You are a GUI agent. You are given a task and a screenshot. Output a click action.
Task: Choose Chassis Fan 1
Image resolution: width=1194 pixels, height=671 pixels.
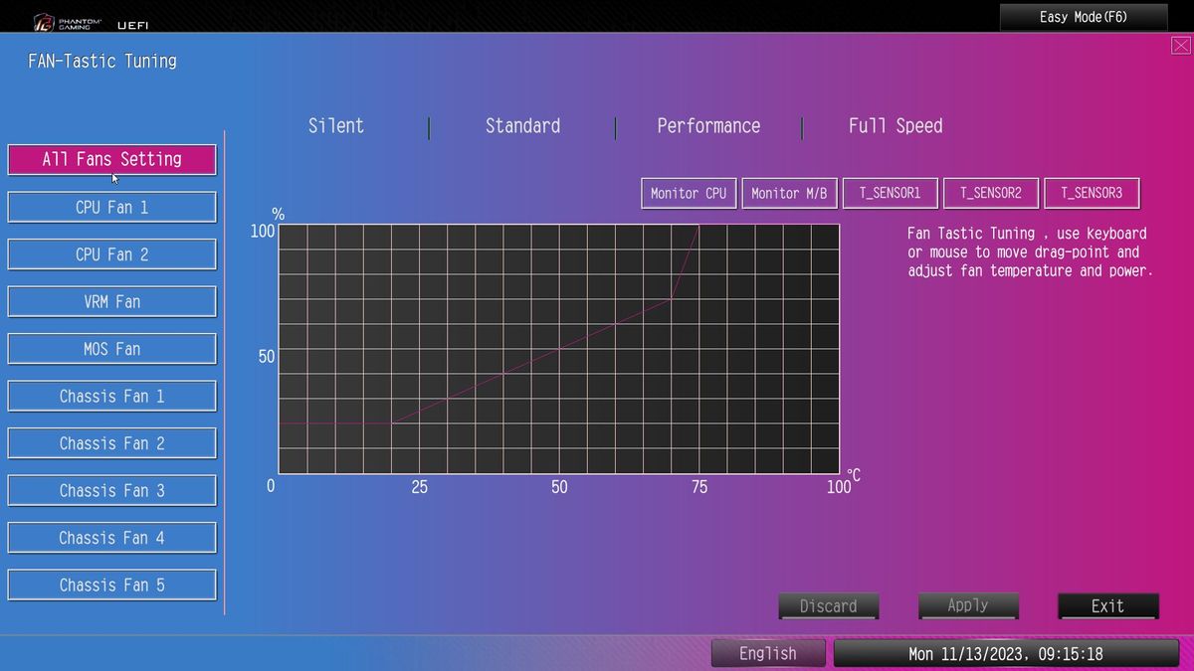point(111,396)
